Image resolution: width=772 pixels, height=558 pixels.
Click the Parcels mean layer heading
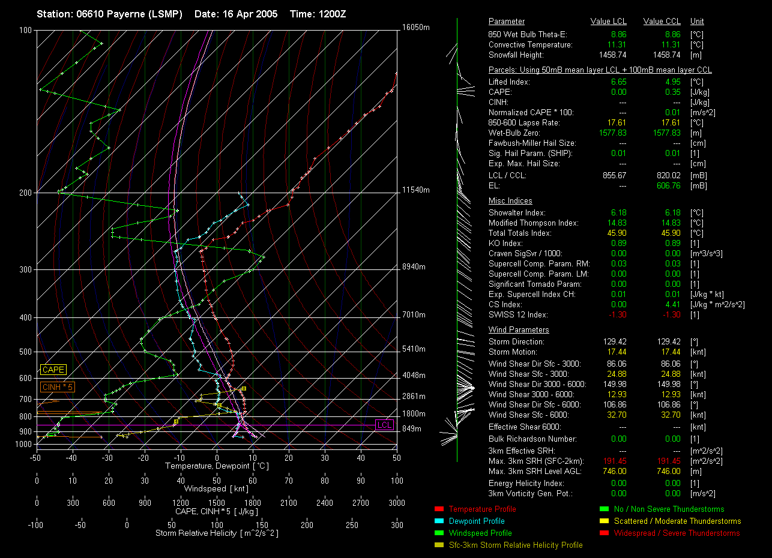(600, 70)
